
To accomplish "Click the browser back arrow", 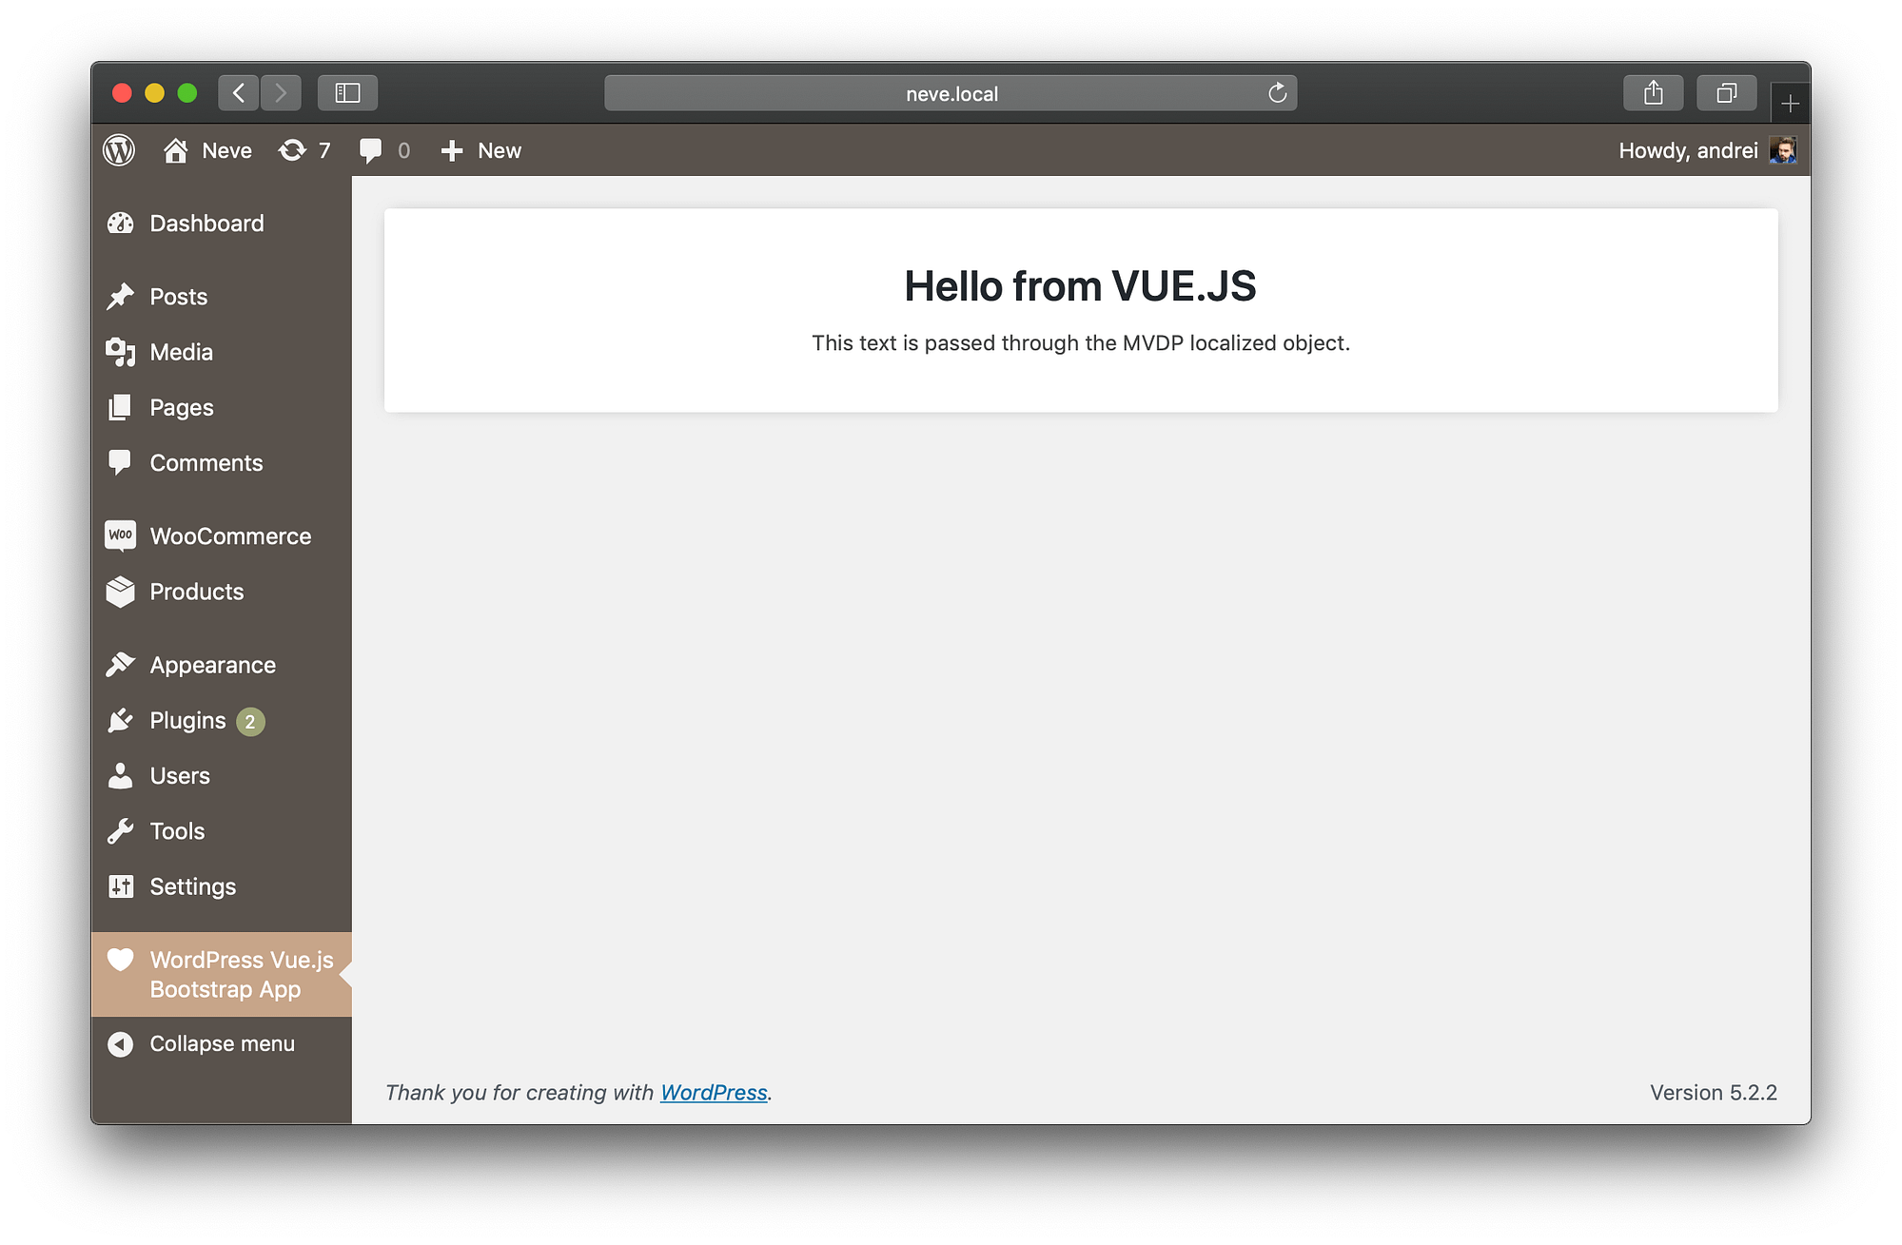I will [x=239, y=93].
